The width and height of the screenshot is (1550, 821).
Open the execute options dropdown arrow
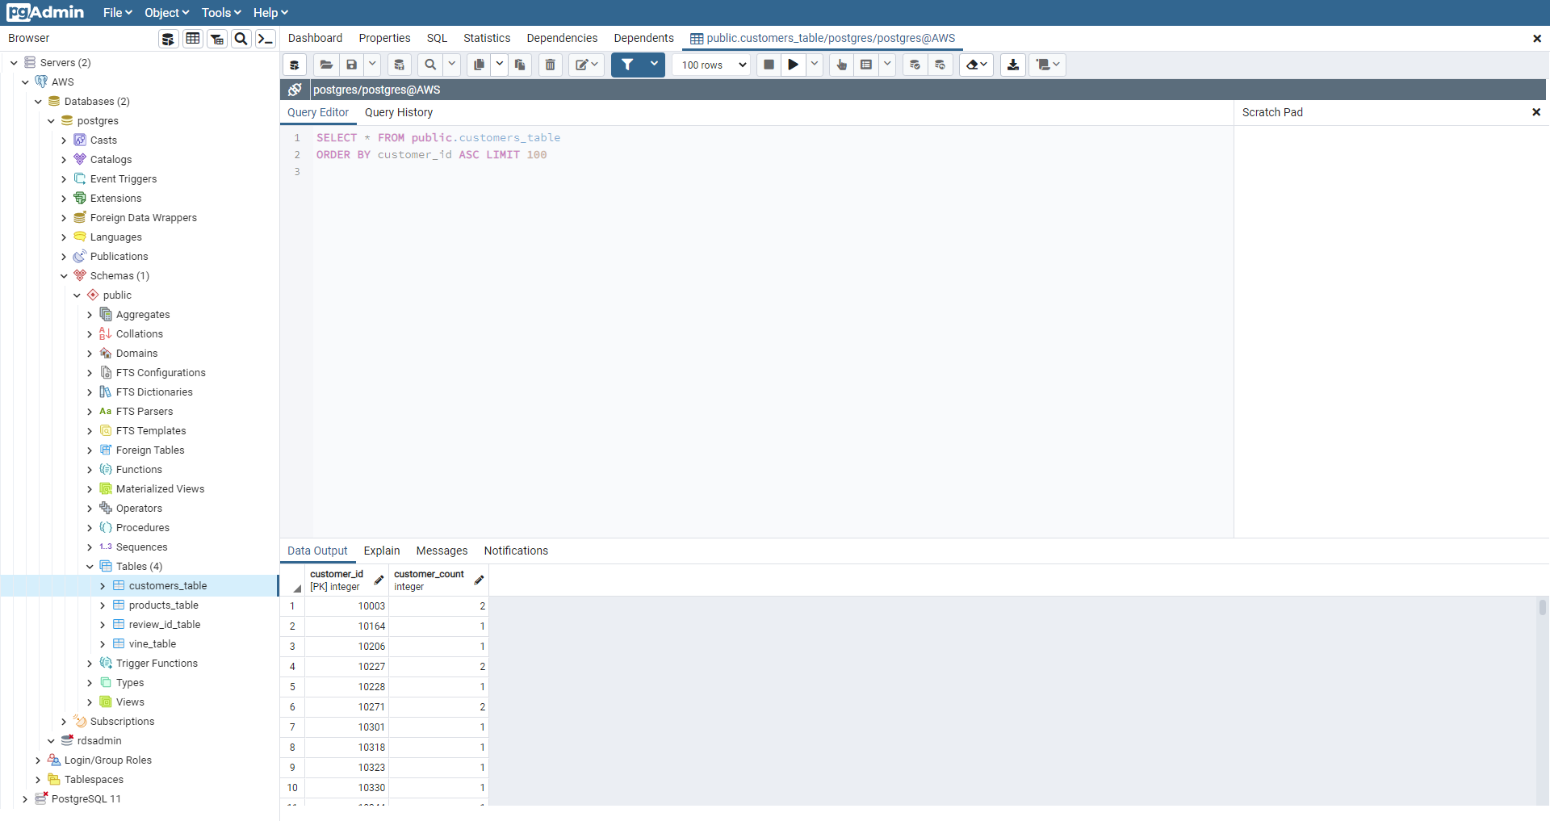point(815,65)
